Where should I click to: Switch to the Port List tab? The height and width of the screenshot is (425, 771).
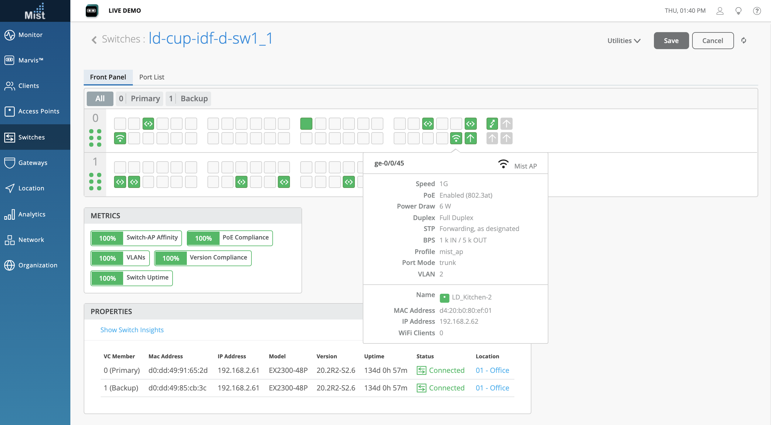click(152, 77)
